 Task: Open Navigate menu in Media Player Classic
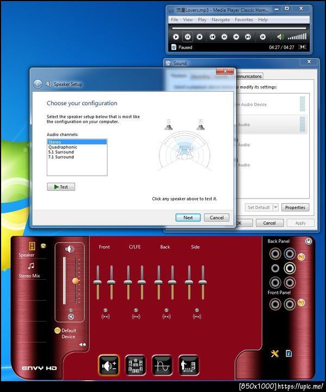221,20
